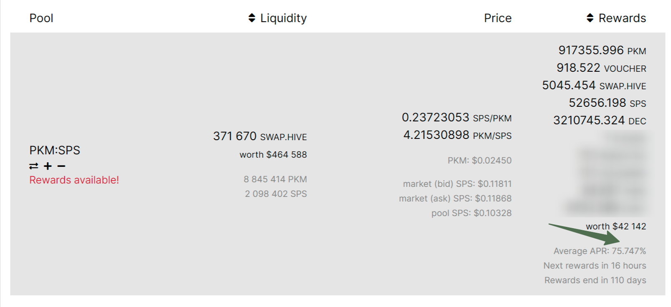
Task: Sort pools by Rewards column header
Action: click(x=622, y=18)
